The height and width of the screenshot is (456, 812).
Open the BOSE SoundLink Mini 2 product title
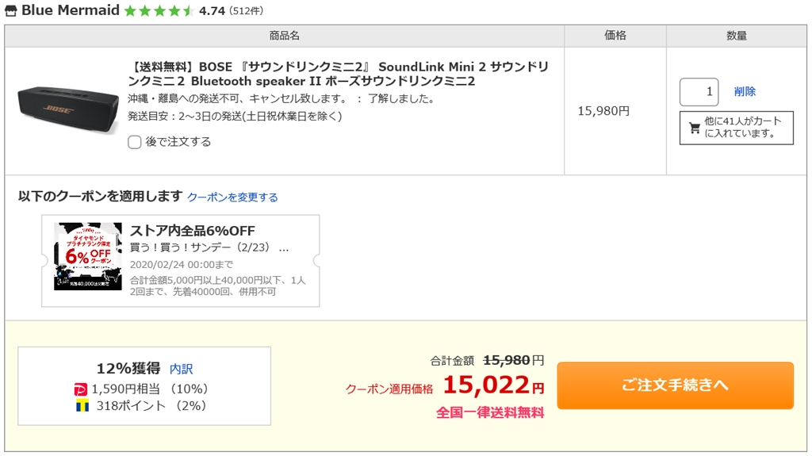(338, 74)
